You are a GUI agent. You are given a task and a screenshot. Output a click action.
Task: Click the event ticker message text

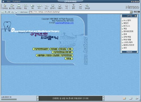point(70,98)
